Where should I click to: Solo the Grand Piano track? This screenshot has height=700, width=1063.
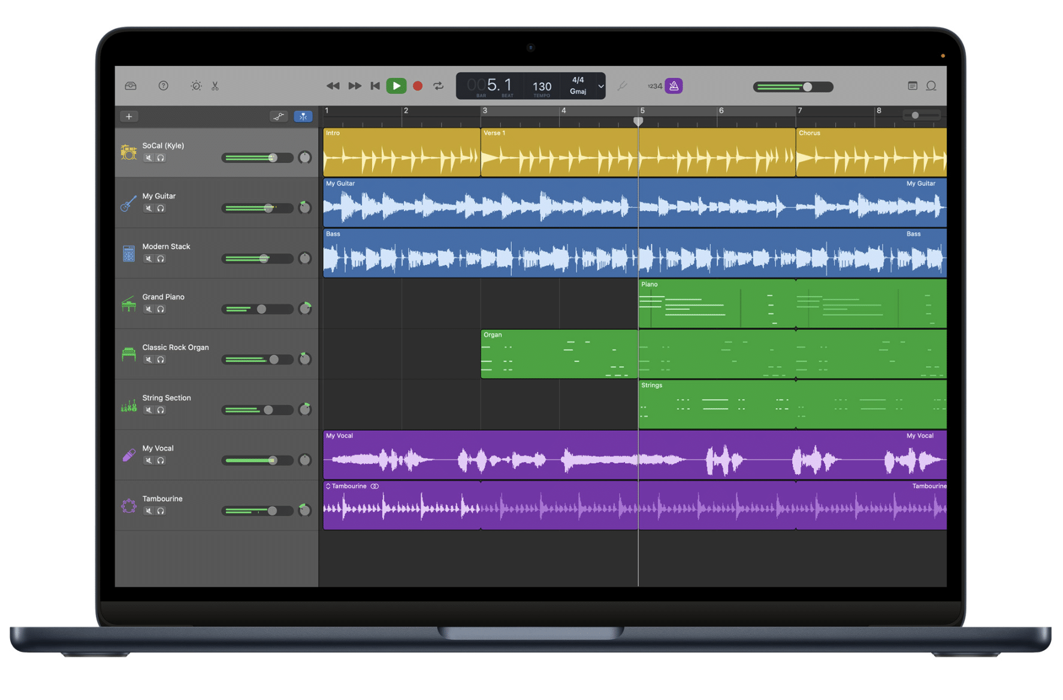[x=161, y=309]
